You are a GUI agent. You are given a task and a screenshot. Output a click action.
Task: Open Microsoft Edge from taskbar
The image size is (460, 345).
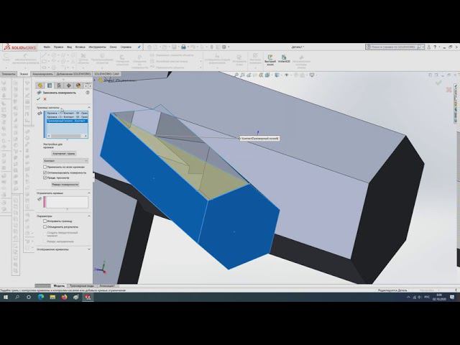pyautogui.click(x=41, y=297)
